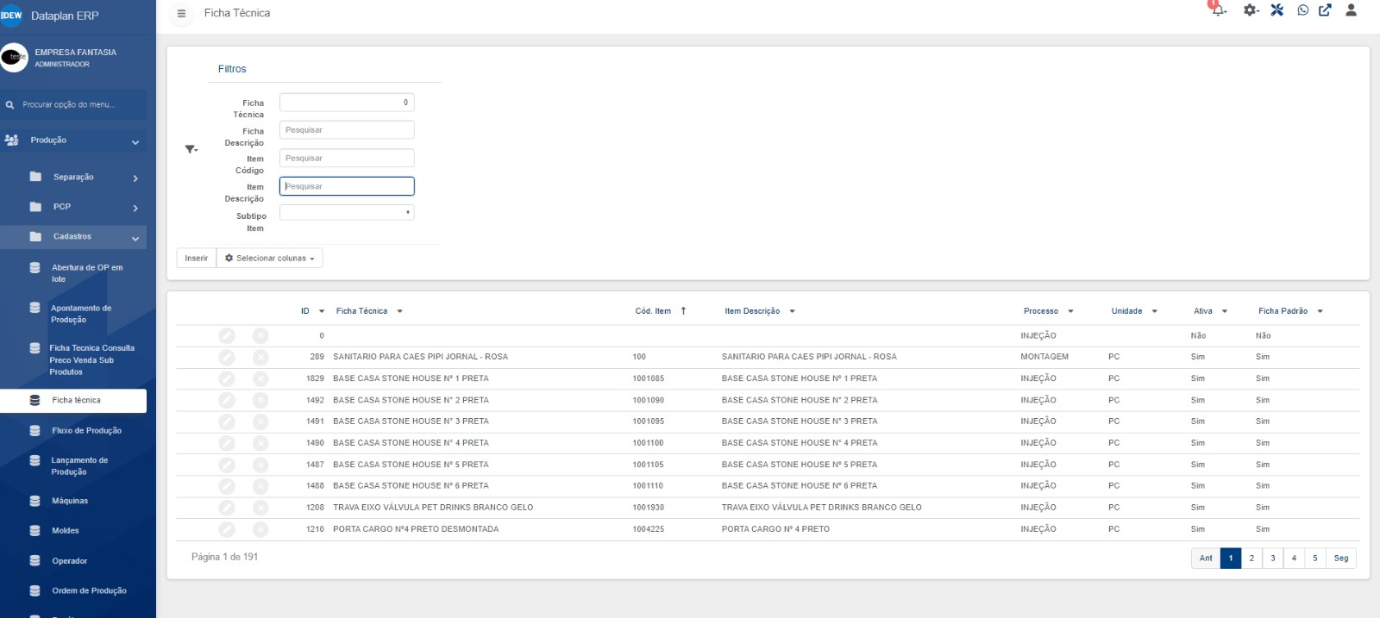Image resolution: width=1380 pixels, height=618 pixels.
Task: Go to page 3 in pagination
Action: tap(1272, 559)
